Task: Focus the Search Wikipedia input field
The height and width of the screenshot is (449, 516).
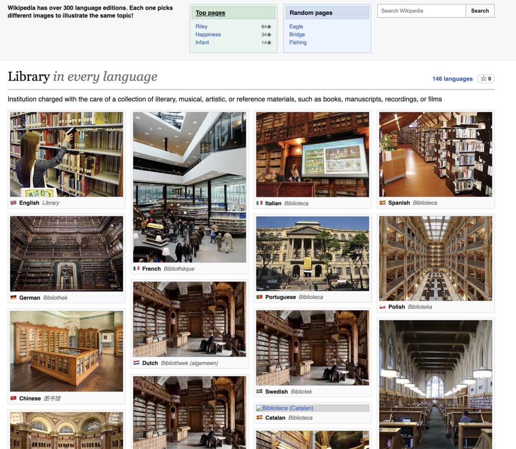Action: [421, 11]
